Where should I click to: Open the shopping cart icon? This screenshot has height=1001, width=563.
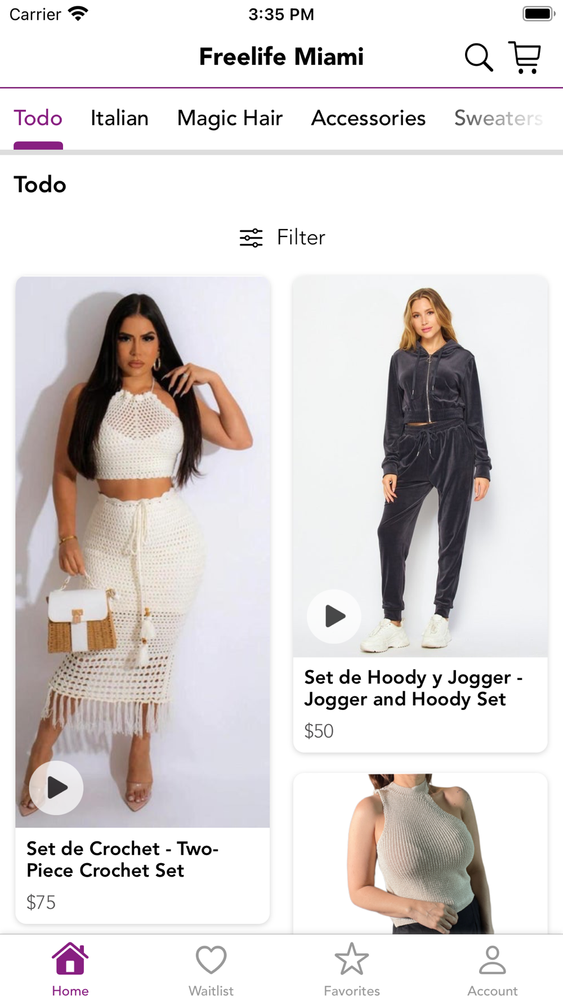pos(525,57)
